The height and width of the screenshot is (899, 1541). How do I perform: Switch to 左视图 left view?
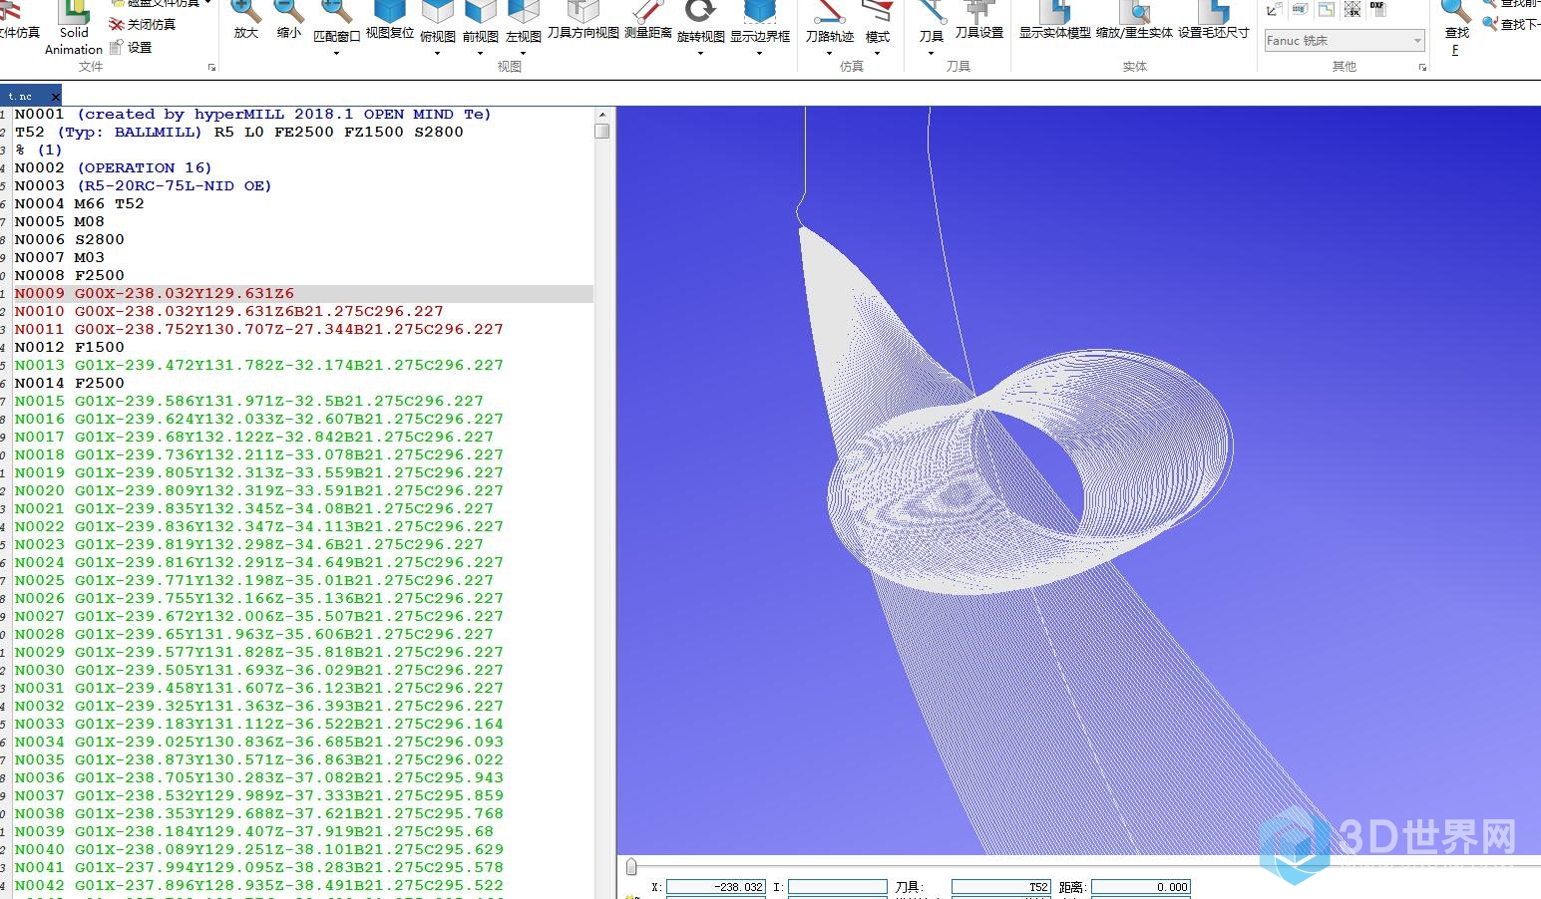click(x=523, y=22)
